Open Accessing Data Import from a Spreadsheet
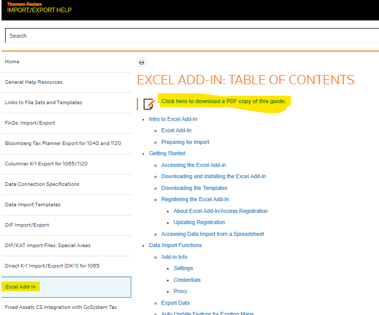 tap(212, 234)
